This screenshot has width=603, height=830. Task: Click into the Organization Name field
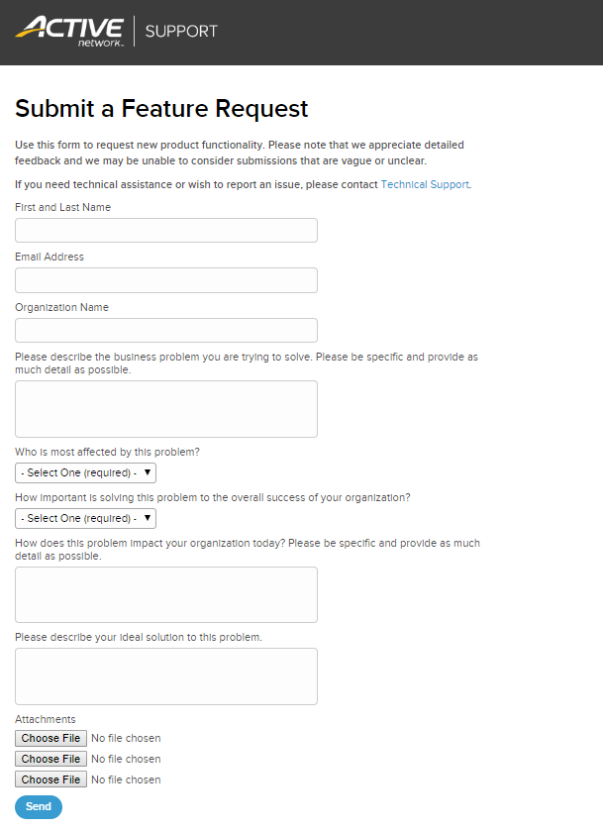point(166,331)
